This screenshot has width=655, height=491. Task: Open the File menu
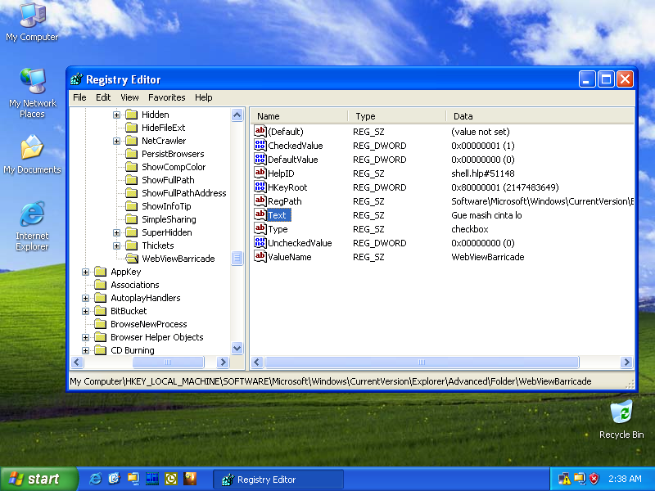[x=79, y=97]
